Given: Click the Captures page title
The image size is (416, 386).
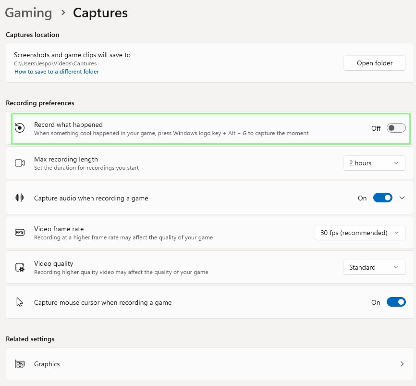Looking at the screenshot, I should pyautogui.click(x=100, y=13).
